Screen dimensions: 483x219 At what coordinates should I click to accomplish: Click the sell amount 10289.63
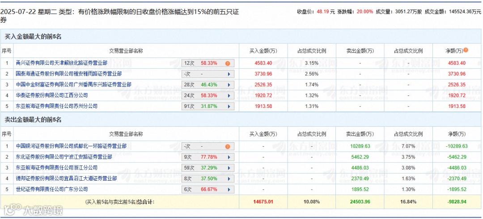pos(360,146)
